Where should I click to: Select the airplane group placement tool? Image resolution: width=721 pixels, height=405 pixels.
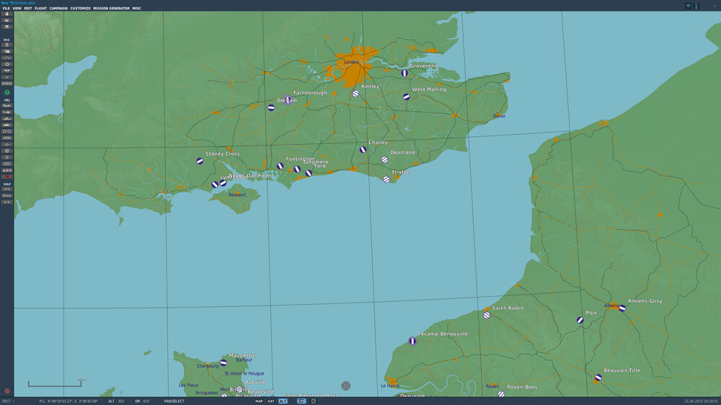7,105
